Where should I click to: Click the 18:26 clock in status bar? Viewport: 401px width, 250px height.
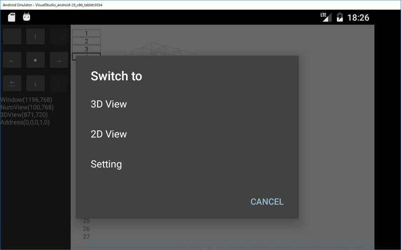[x=358, y=17]
